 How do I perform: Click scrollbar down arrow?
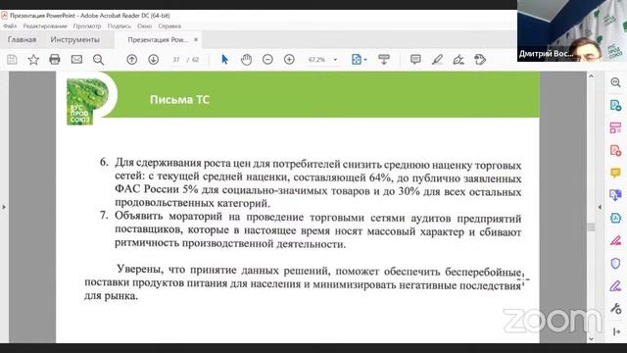tap(592, 339)
